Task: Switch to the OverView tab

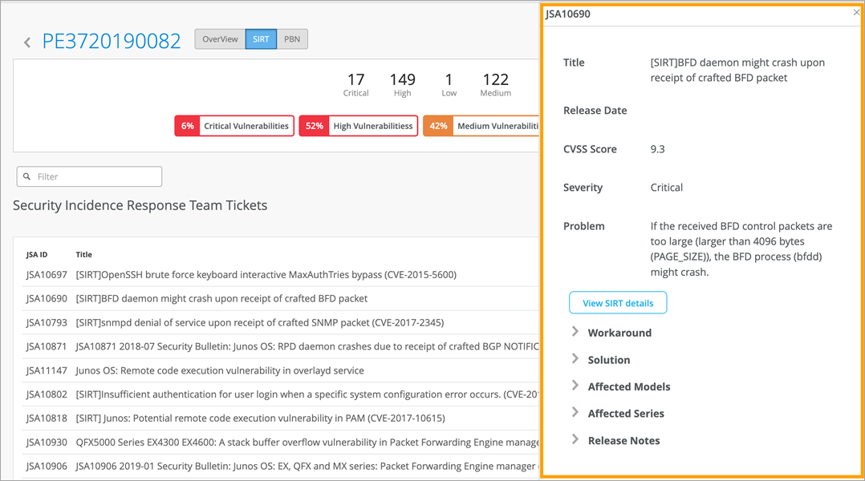Action: coord(220,39)
